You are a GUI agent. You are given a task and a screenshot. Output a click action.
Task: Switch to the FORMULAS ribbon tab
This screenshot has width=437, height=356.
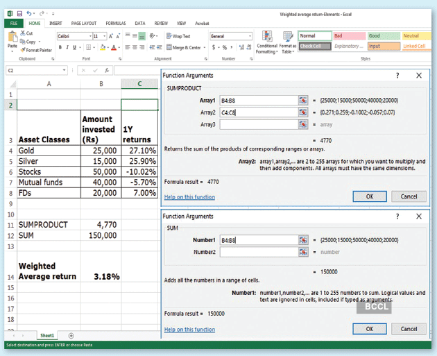[x=116, y=23]
